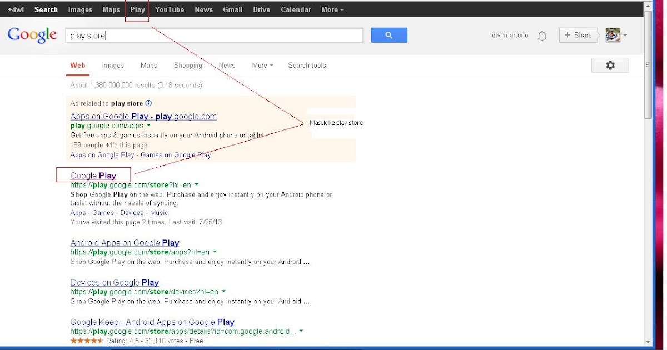The image size is (667, 350).
Task: Click '189 people +1'd this page' text
Action: 109,145
